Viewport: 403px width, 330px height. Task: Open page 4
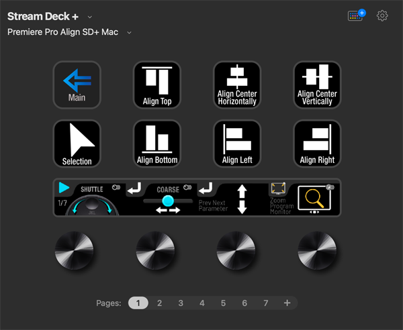202,303
